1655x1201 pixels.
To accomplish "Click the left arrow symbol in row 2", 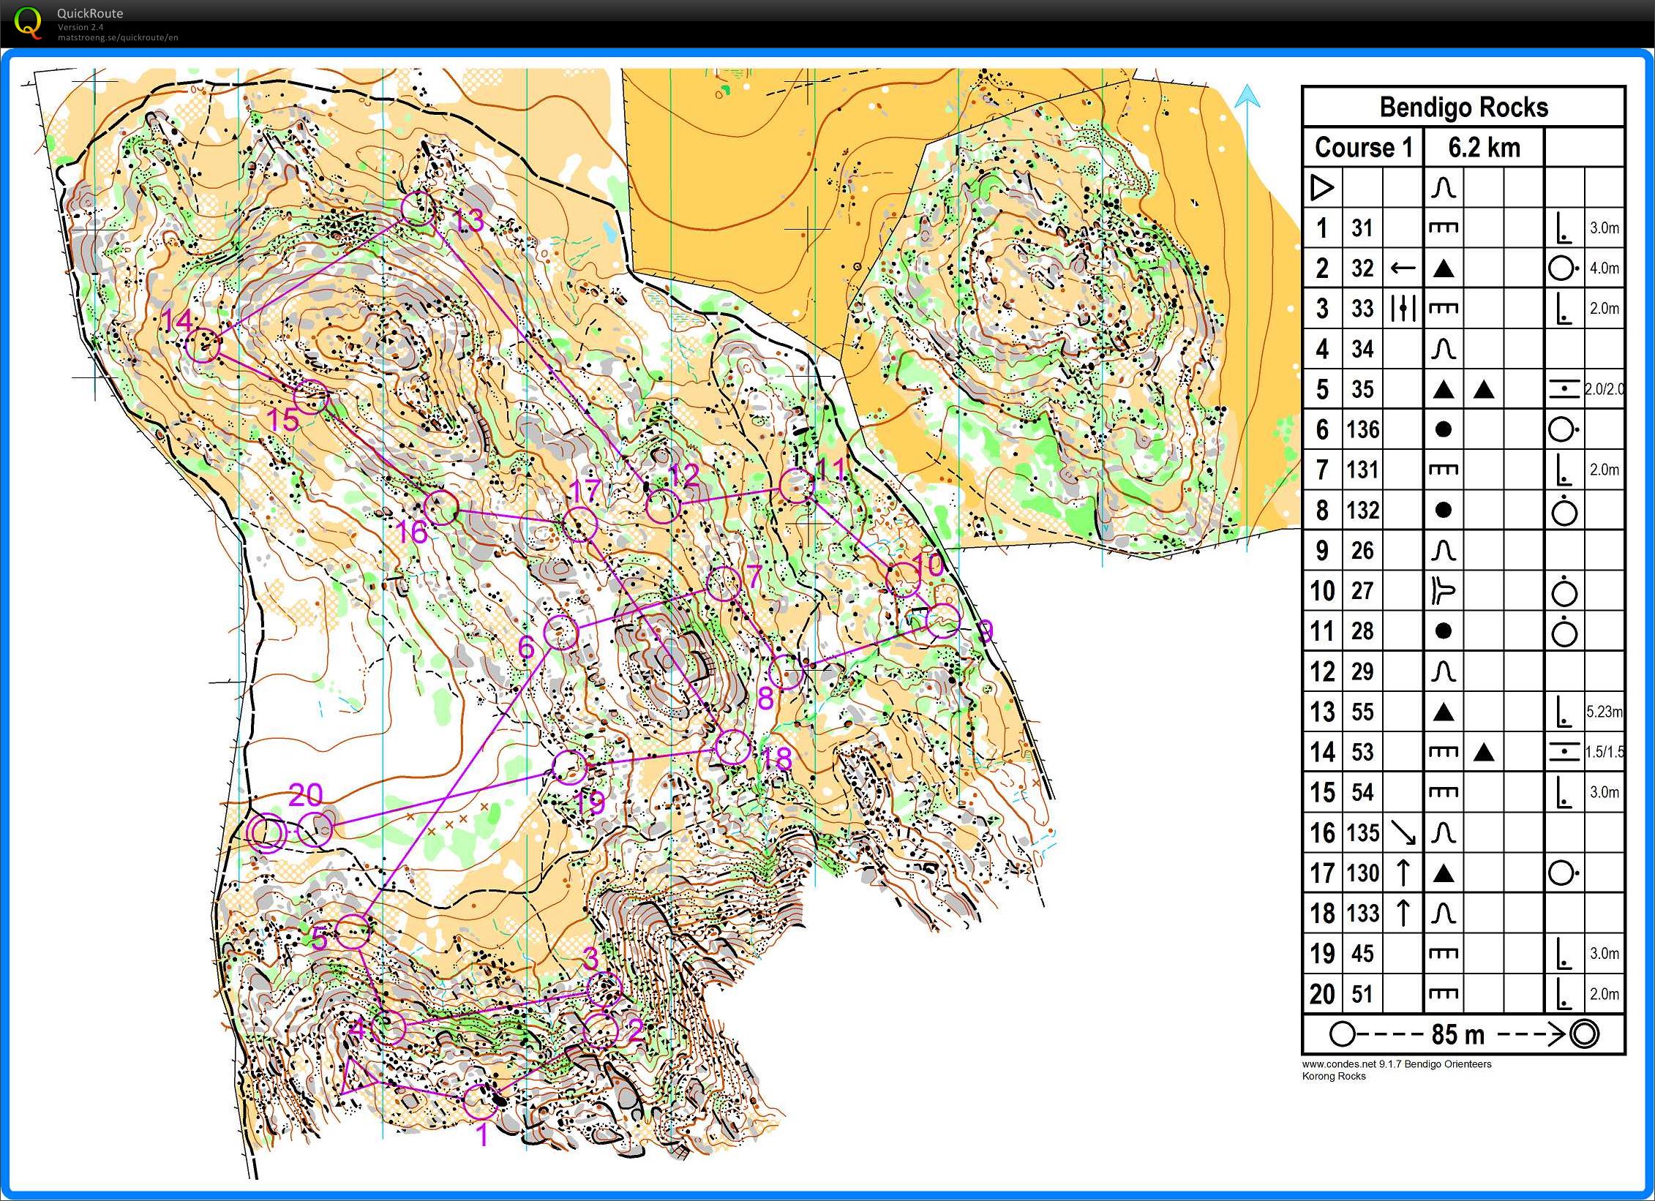I will coord(1403,268).
